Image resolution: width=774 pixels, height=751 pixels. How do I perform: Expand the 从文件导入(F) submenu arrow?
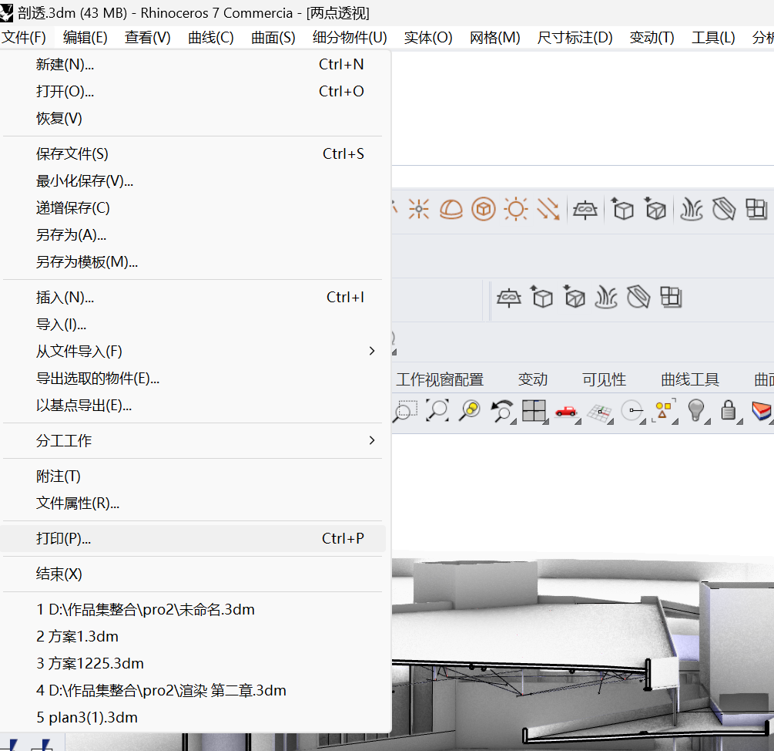pyautogui.click(x=372, y=352)
